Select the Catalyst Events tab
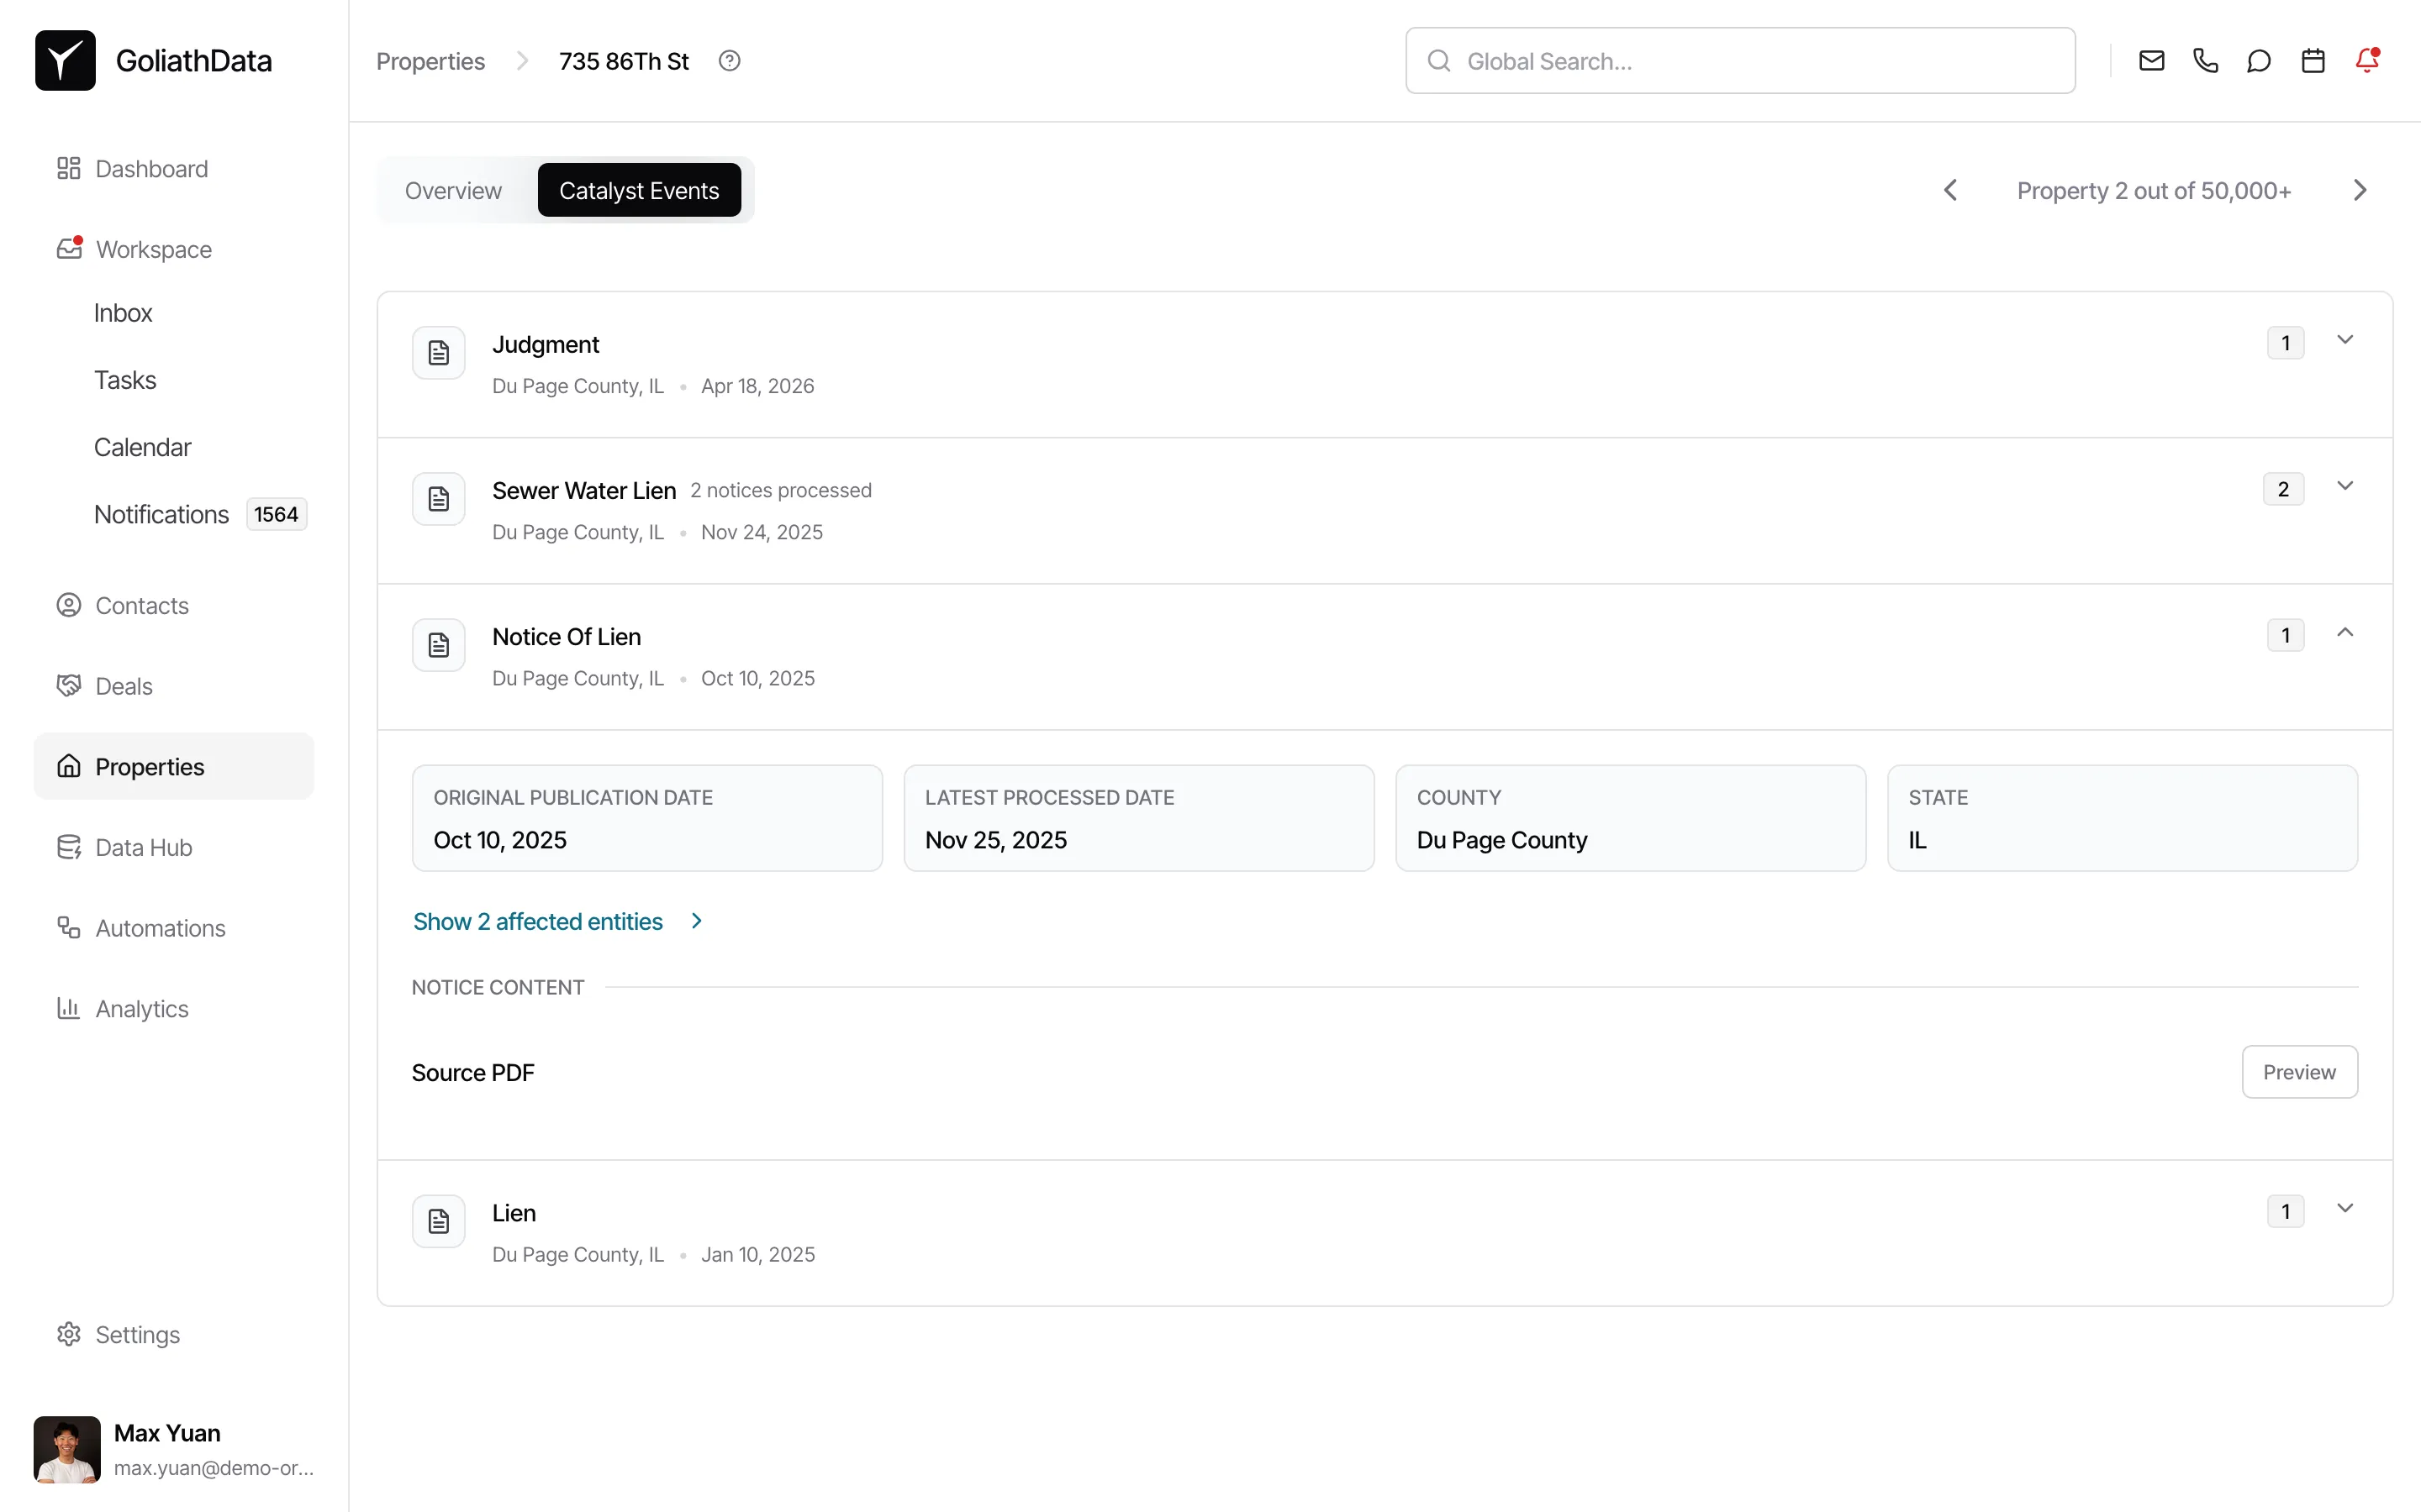Viewport: 2421px width, 1512px height. [639, 189]
